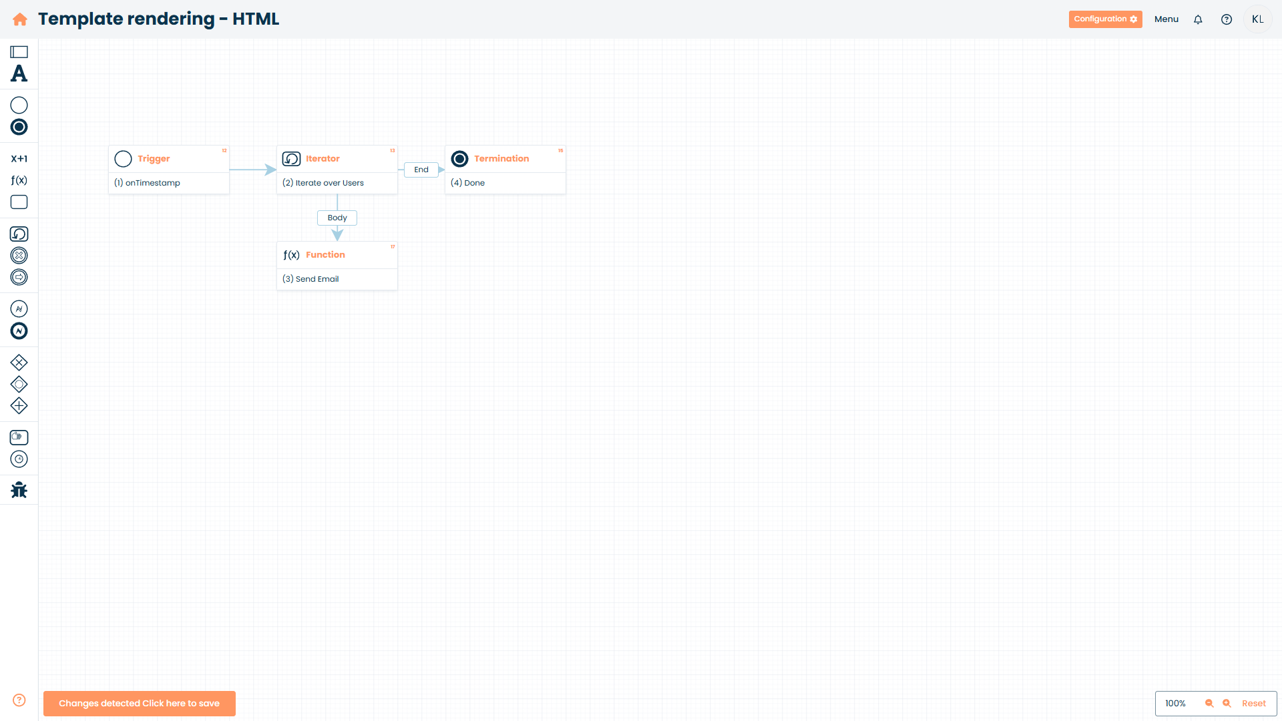Click the zoom in magnifier icon

1227,704
